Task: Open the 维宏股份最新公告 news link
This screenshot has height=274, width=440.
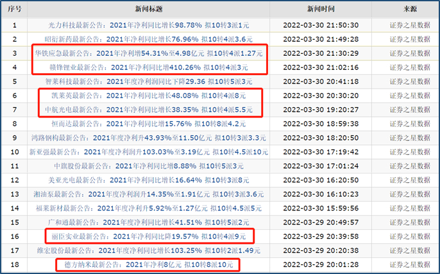Action: (x=149, y=250)
